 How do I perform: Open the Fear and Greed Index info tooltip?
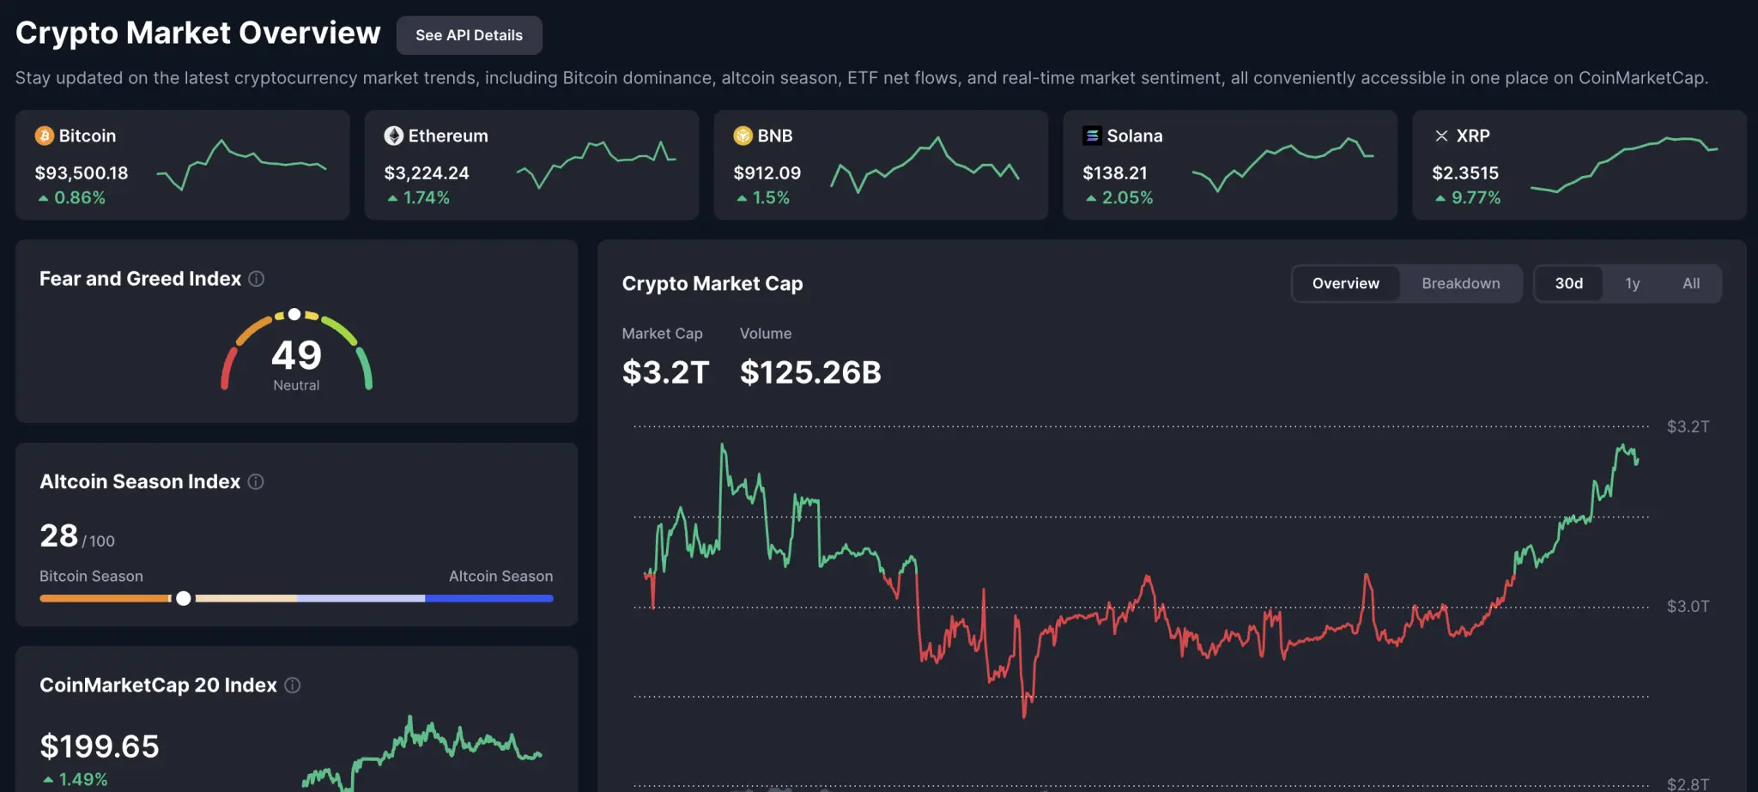tap(257, 278)
